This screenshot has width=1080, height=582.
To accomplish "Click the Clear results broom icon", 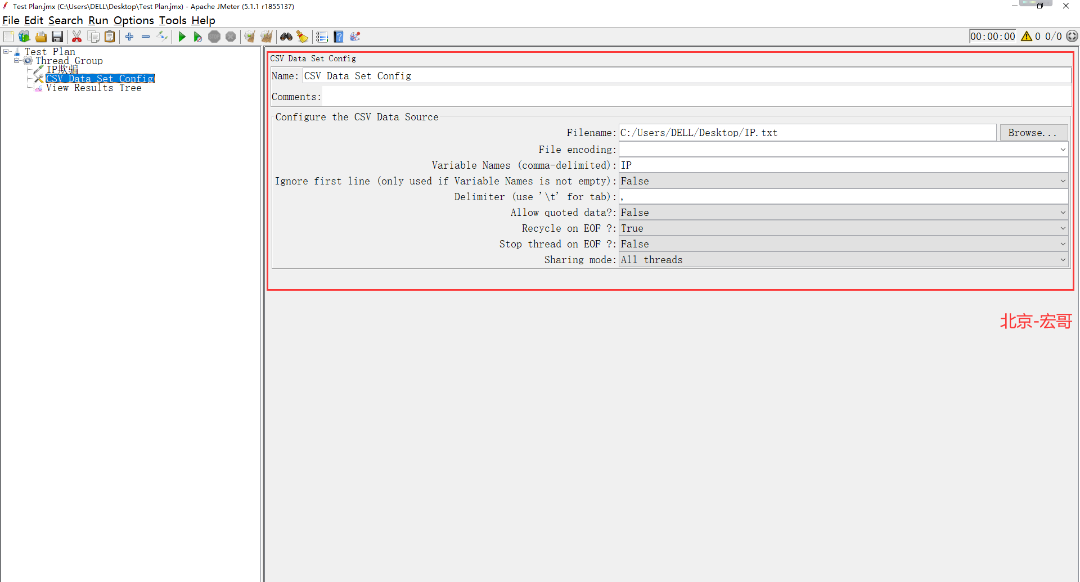I will coord(250,37).
